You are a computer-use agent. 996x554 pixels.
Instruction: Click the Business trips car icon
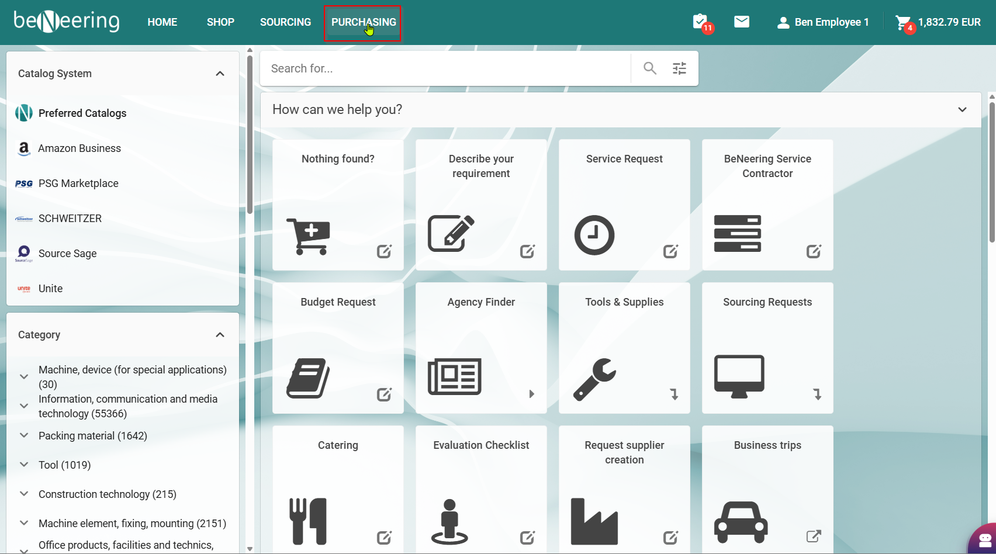click(x=740, y=522)
